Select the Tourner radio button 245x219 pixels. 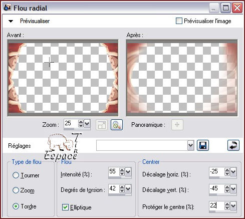click(x=16, y=175)
